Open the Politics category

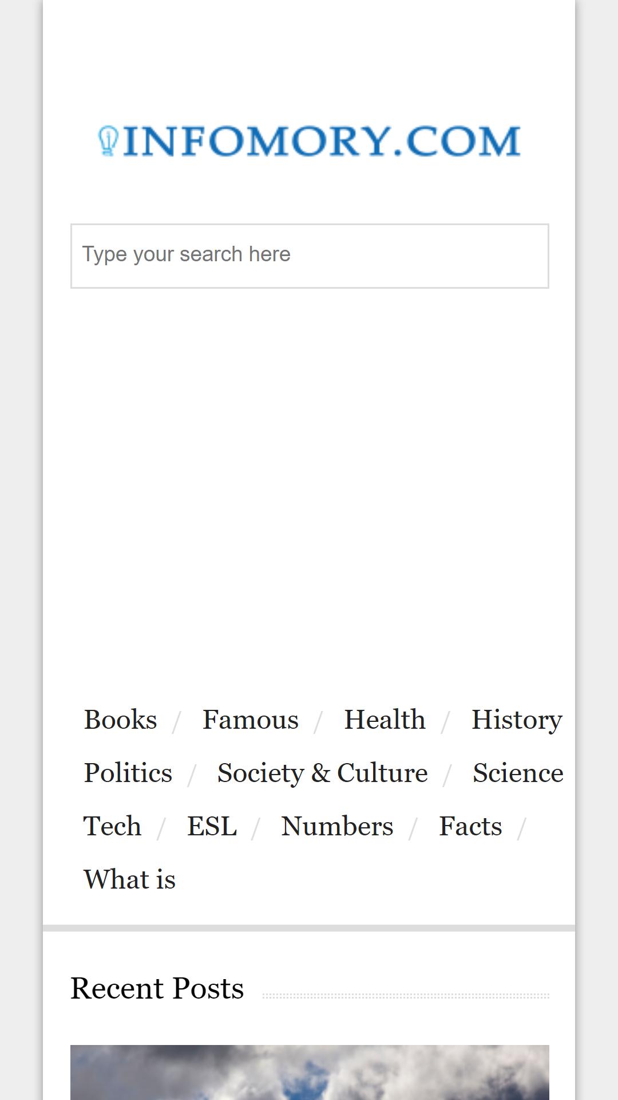point(128,773)
